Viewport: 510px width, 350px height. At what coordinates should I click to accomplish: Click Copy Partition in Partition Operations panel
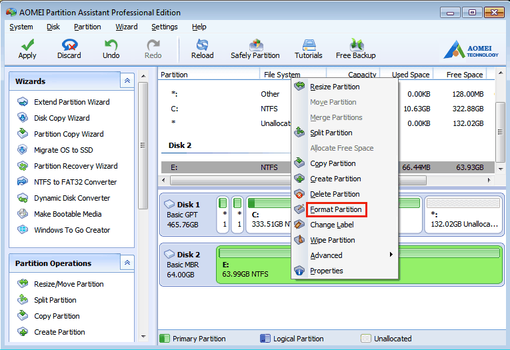click(x=57, y=316)
